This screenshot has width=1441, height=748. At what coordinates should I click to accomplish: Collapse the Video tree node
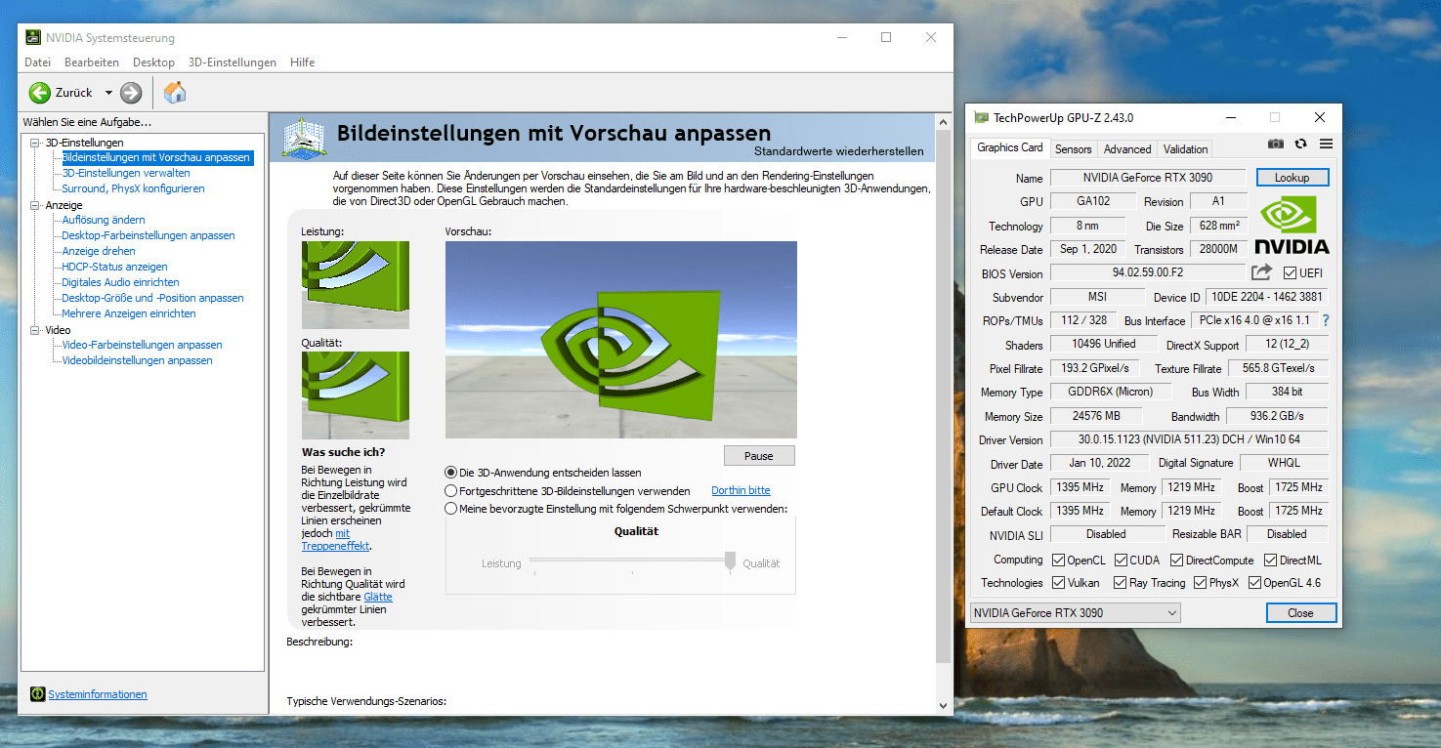[x=35, y=330]
